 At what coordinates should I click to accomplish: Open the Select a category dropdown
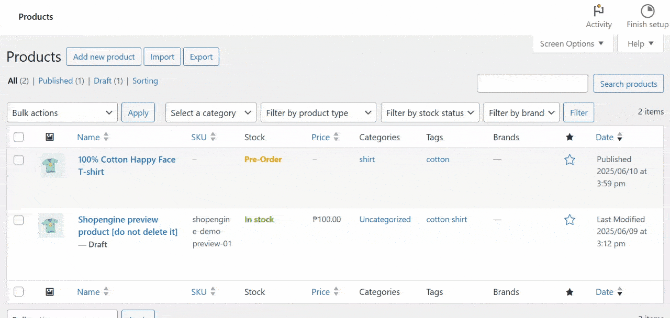tap(211, 113)
